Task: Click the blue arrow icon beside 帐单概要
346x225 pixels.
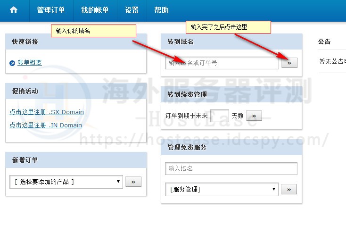Action: click(x=12, y=63)
